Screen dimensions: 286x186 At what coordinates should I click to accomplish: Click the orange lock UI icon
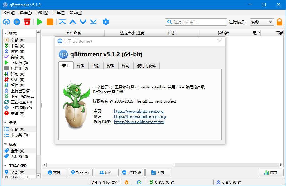coord(279,22)
